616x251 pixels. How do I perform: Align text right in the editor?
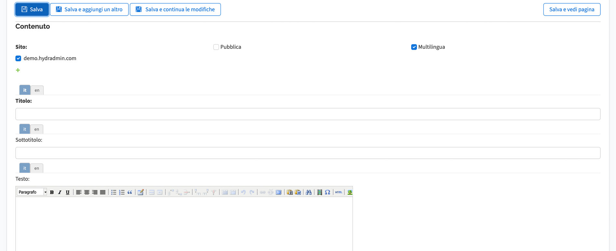(95, 192)
